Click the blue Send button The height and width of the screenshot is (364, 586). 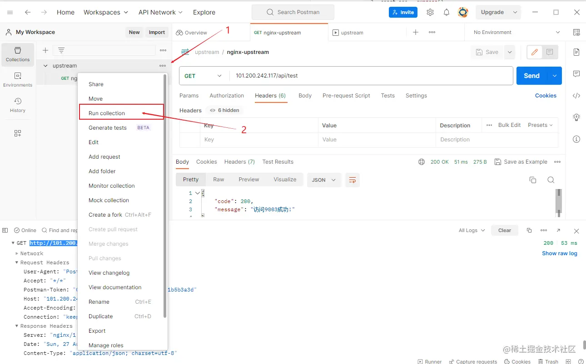pyautogui.click(x=532, y=76)
